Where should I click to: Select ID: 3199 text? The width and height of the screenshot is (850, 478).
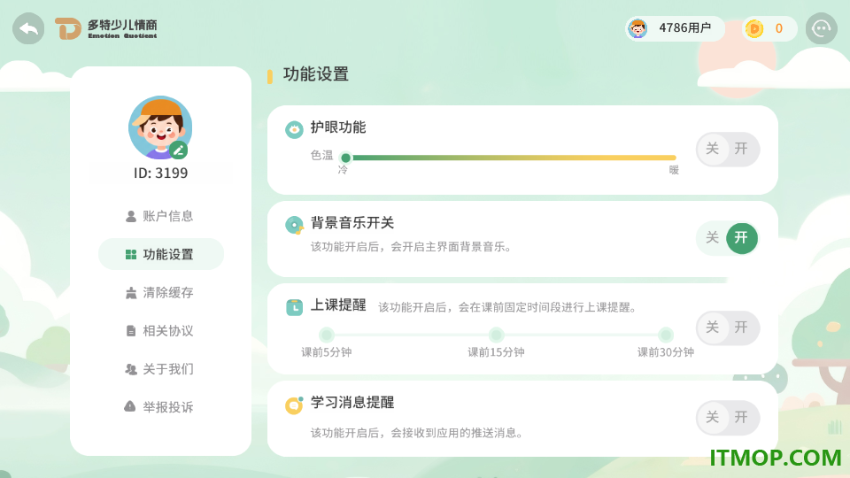160,173
